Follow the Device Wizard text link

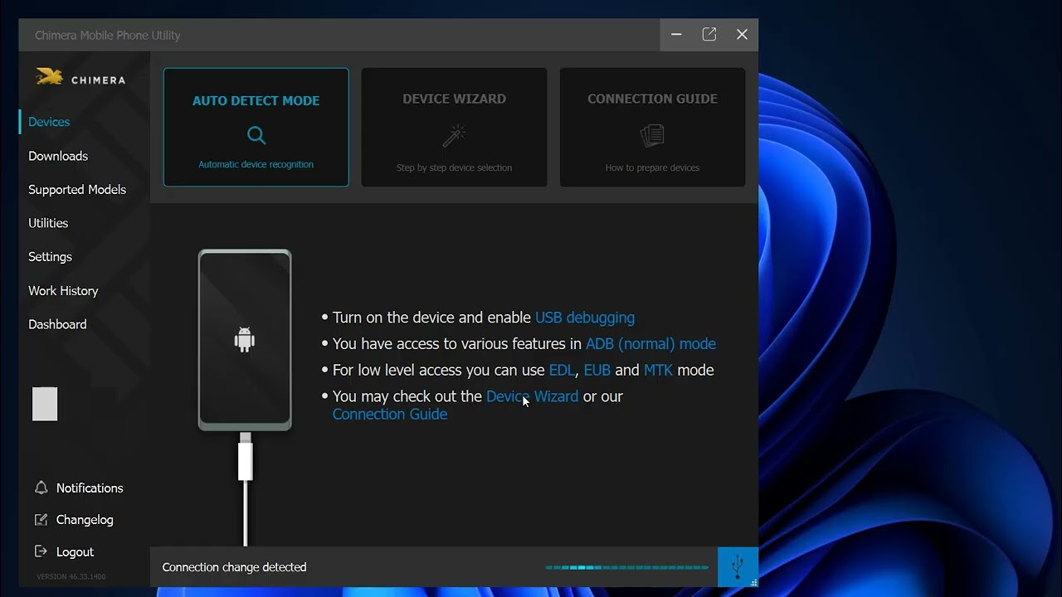click(532, 396)
